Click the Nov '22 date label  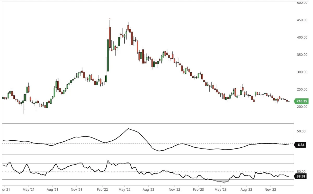click(174, 189)
